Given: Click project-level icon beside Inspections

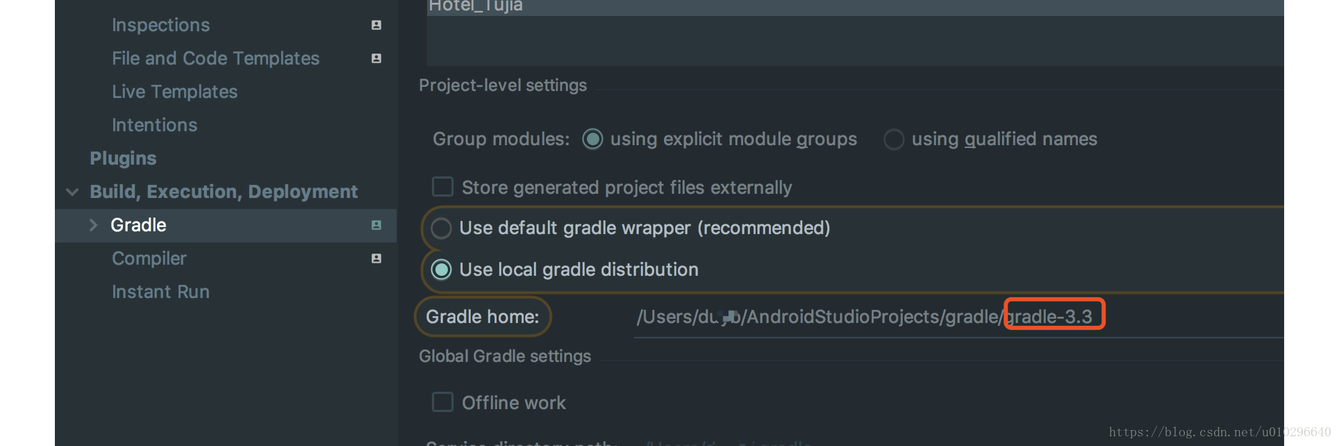Looking at the screenshot, I should (x=376, y=25).
